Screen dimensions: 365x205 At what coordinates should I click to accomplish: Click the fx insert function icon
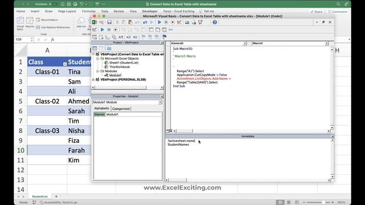(x=52, y=39)
